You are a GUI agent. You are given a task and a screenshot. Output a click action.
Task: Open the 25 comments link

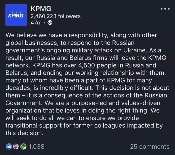[150, 146]
